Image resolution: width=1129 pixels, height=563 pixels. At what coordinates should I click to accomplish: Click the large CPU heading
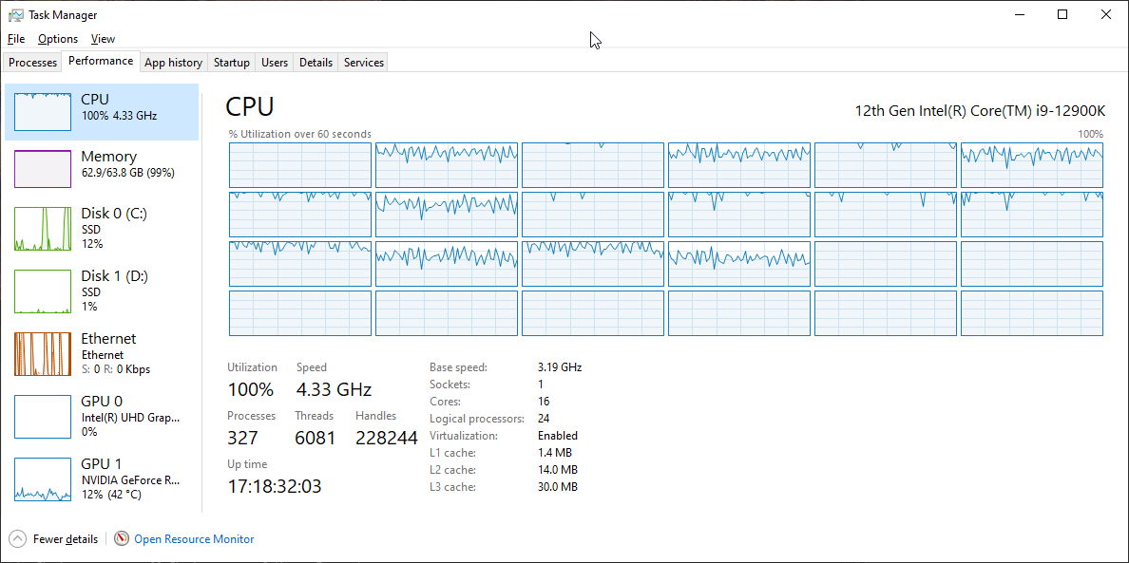[x=250, y=106]
